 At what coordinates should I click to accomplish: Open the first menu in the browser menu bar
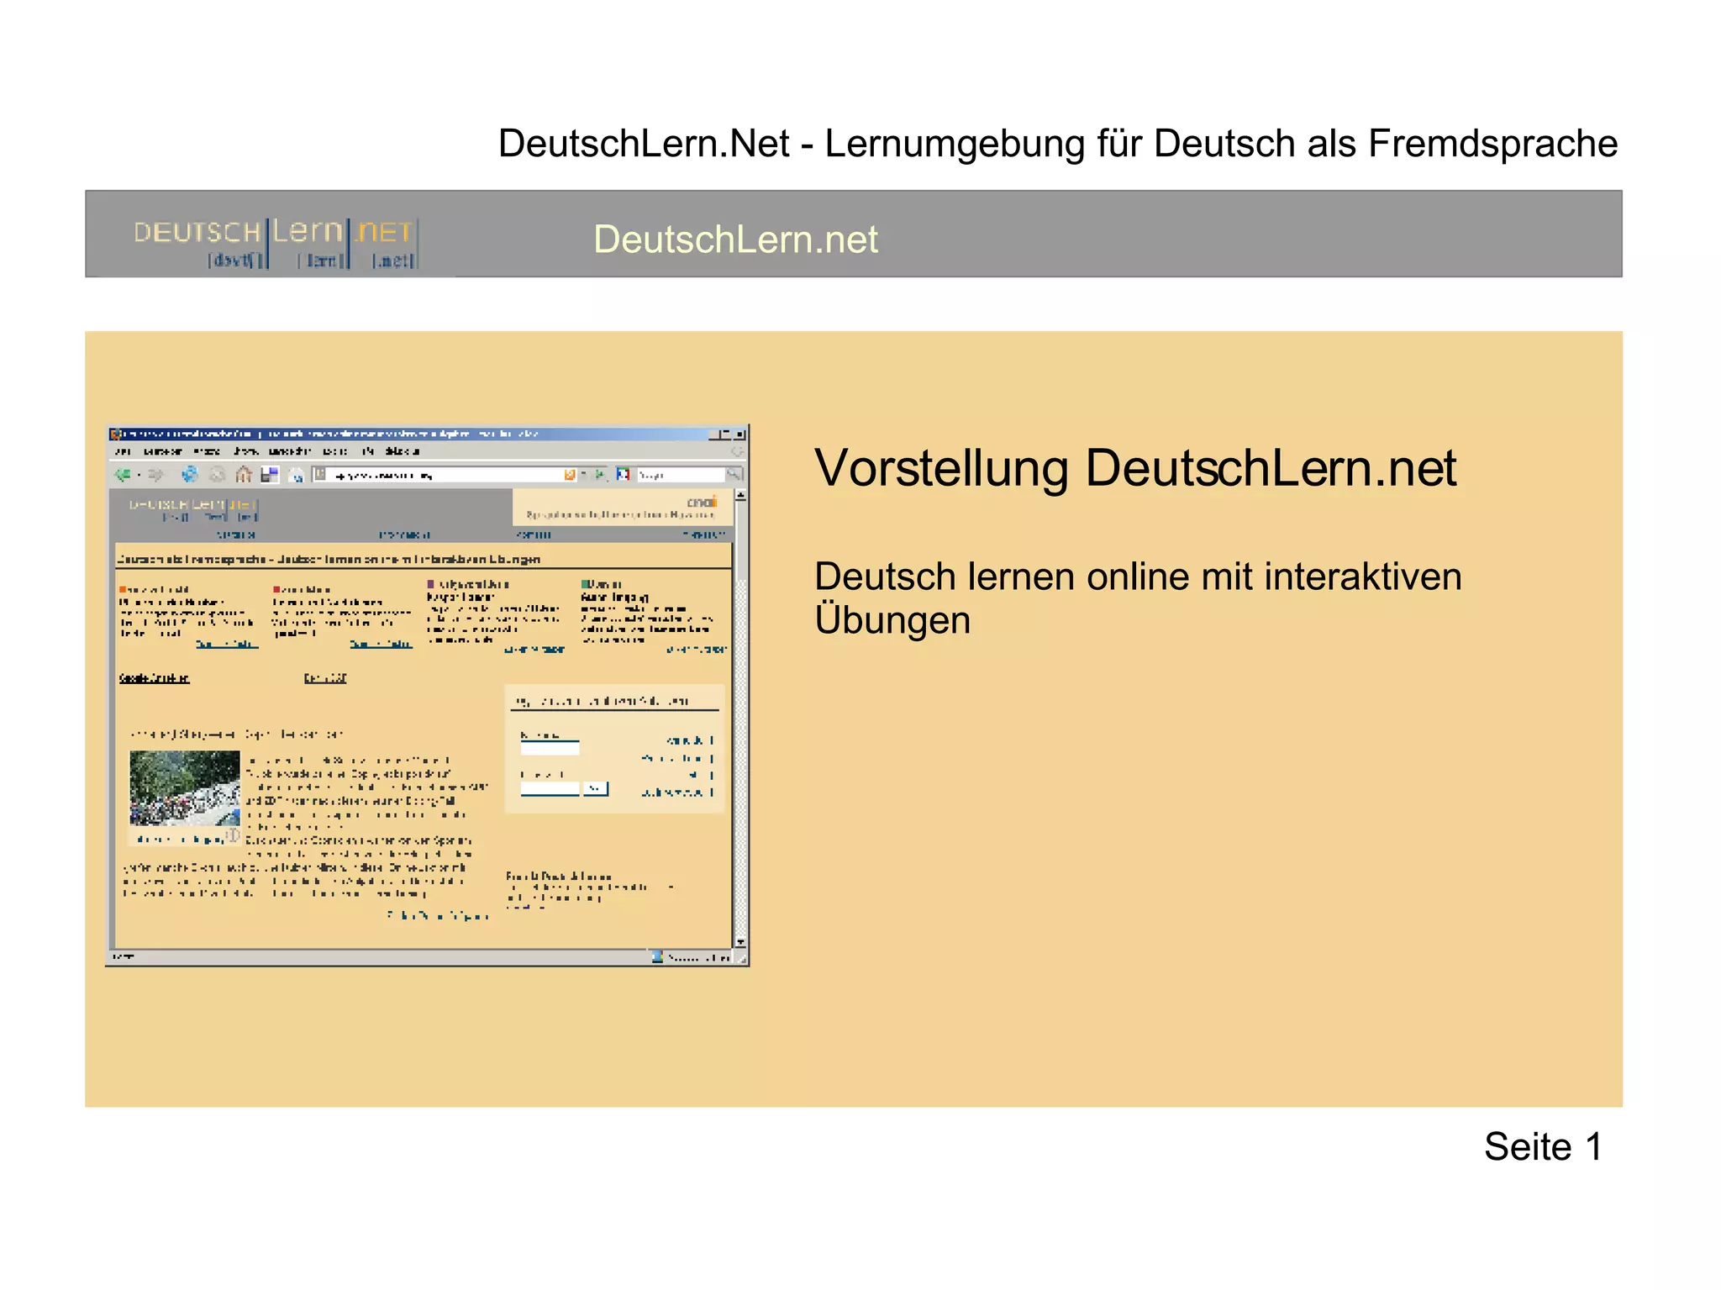(123, 452)
